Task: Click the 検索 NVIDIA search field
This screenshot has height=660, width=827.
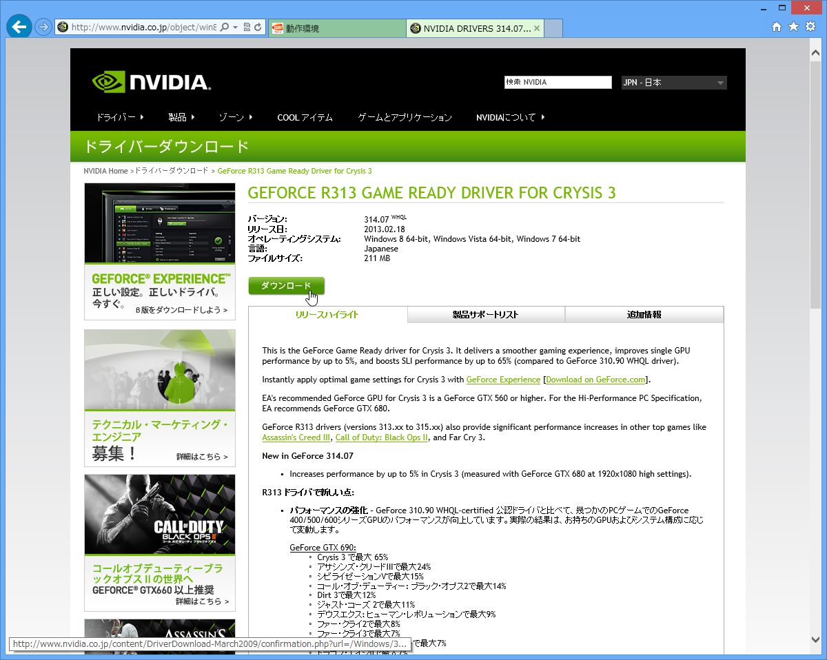Action: coord(558,83)
